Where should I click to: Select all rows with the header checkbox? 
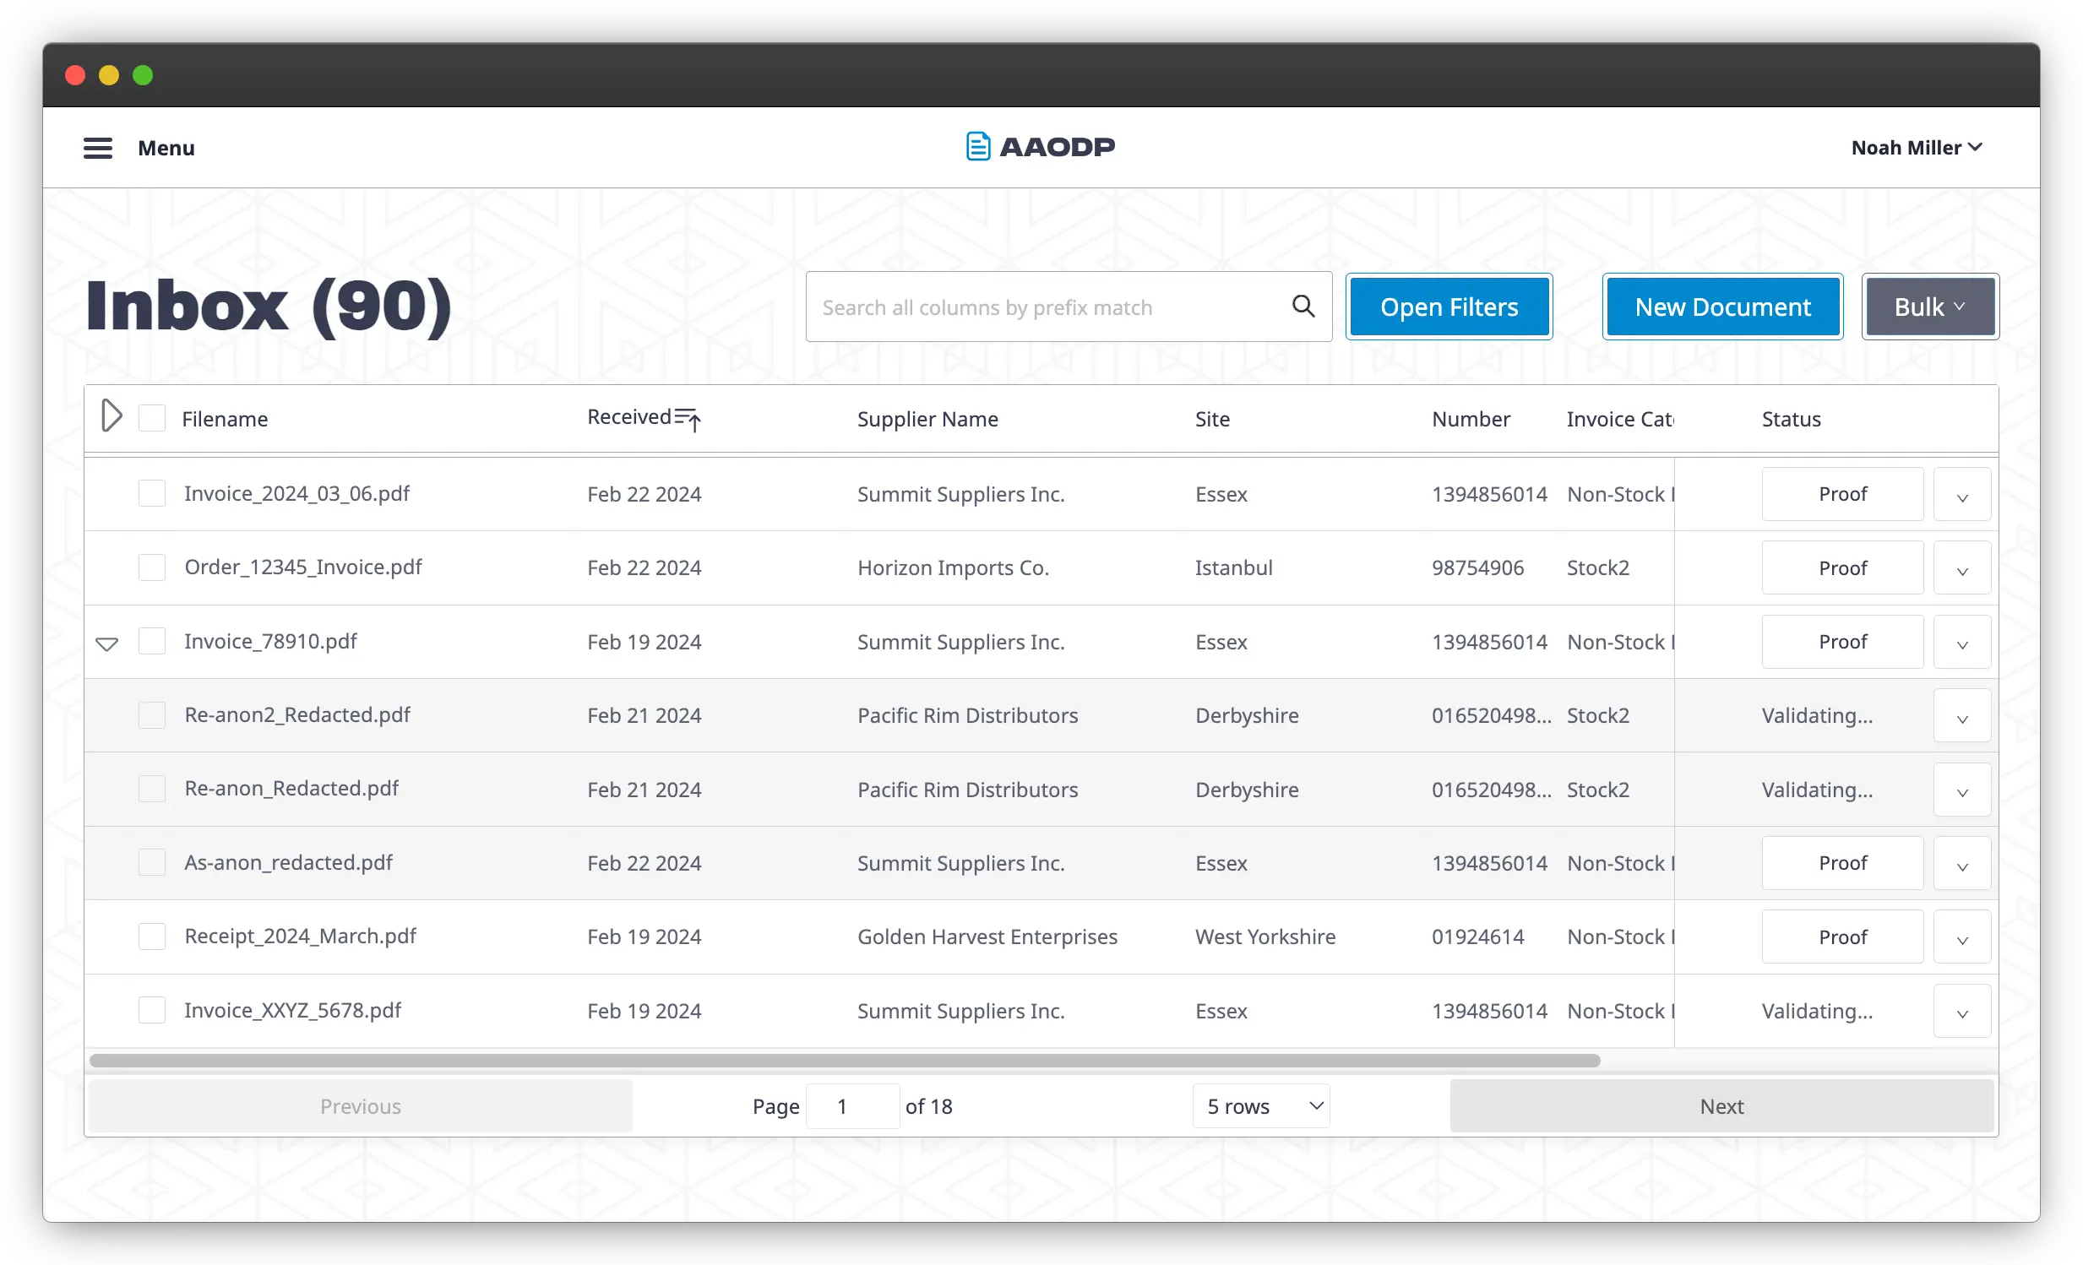(151, 417)
